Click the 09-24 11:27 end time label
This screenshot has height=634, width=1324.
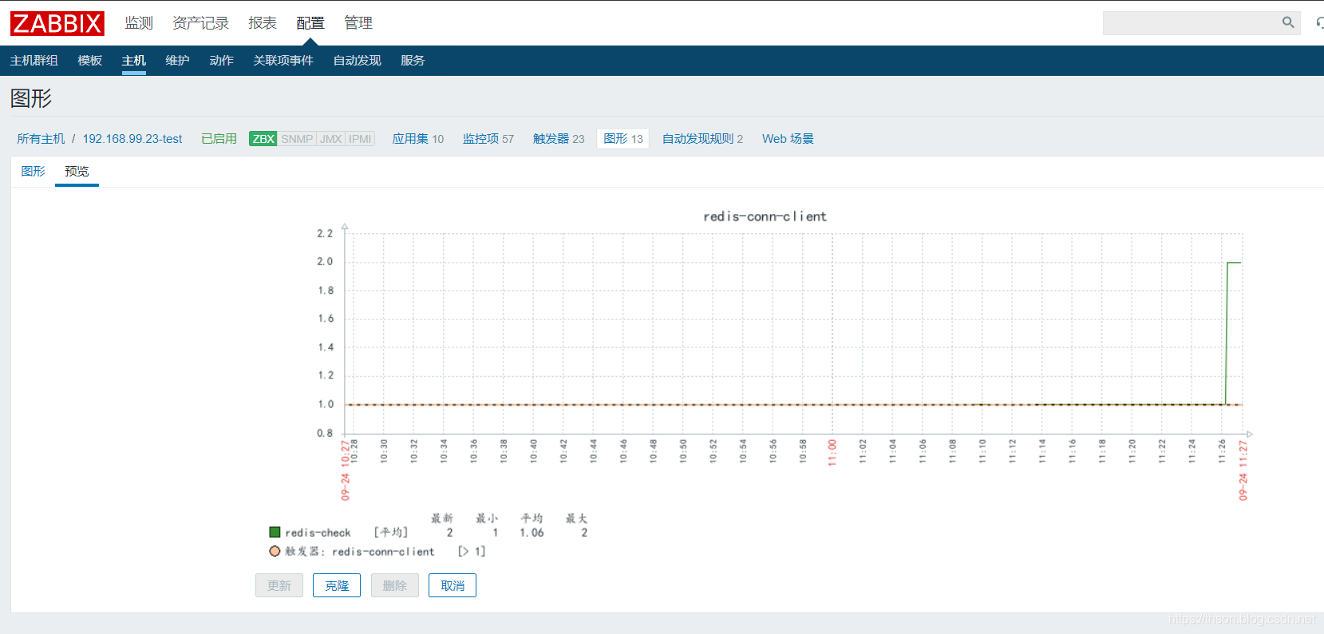pos(1243,470)
